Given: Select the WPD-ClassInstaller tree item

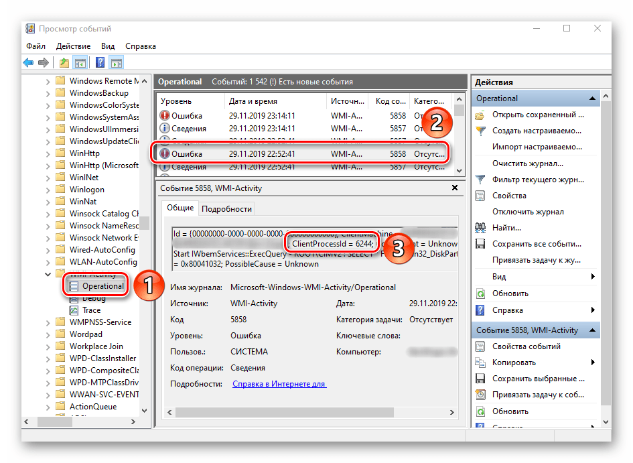Looking at the screenshot, I should click(102, 358).
